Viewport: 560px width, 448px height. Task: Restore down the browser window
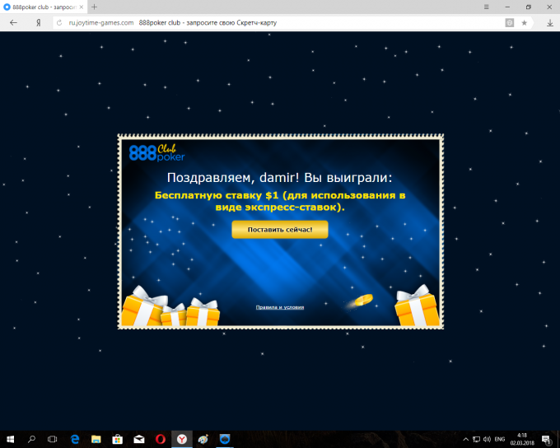coord(529,7)
